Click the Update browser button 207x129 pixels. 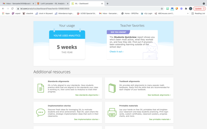coord(198,9)
